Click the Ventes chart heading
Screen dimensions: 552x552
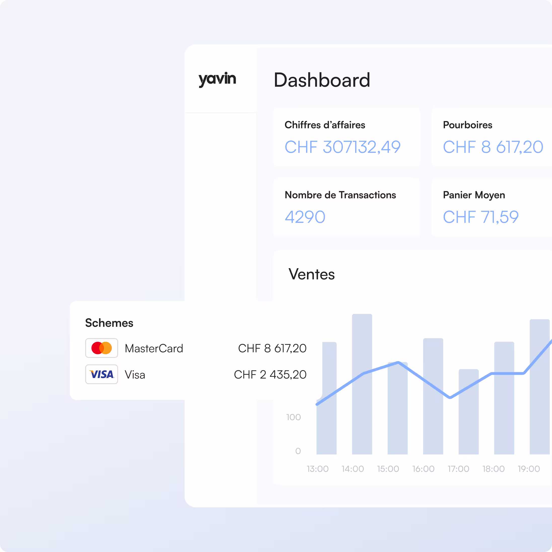click(312, 274)
